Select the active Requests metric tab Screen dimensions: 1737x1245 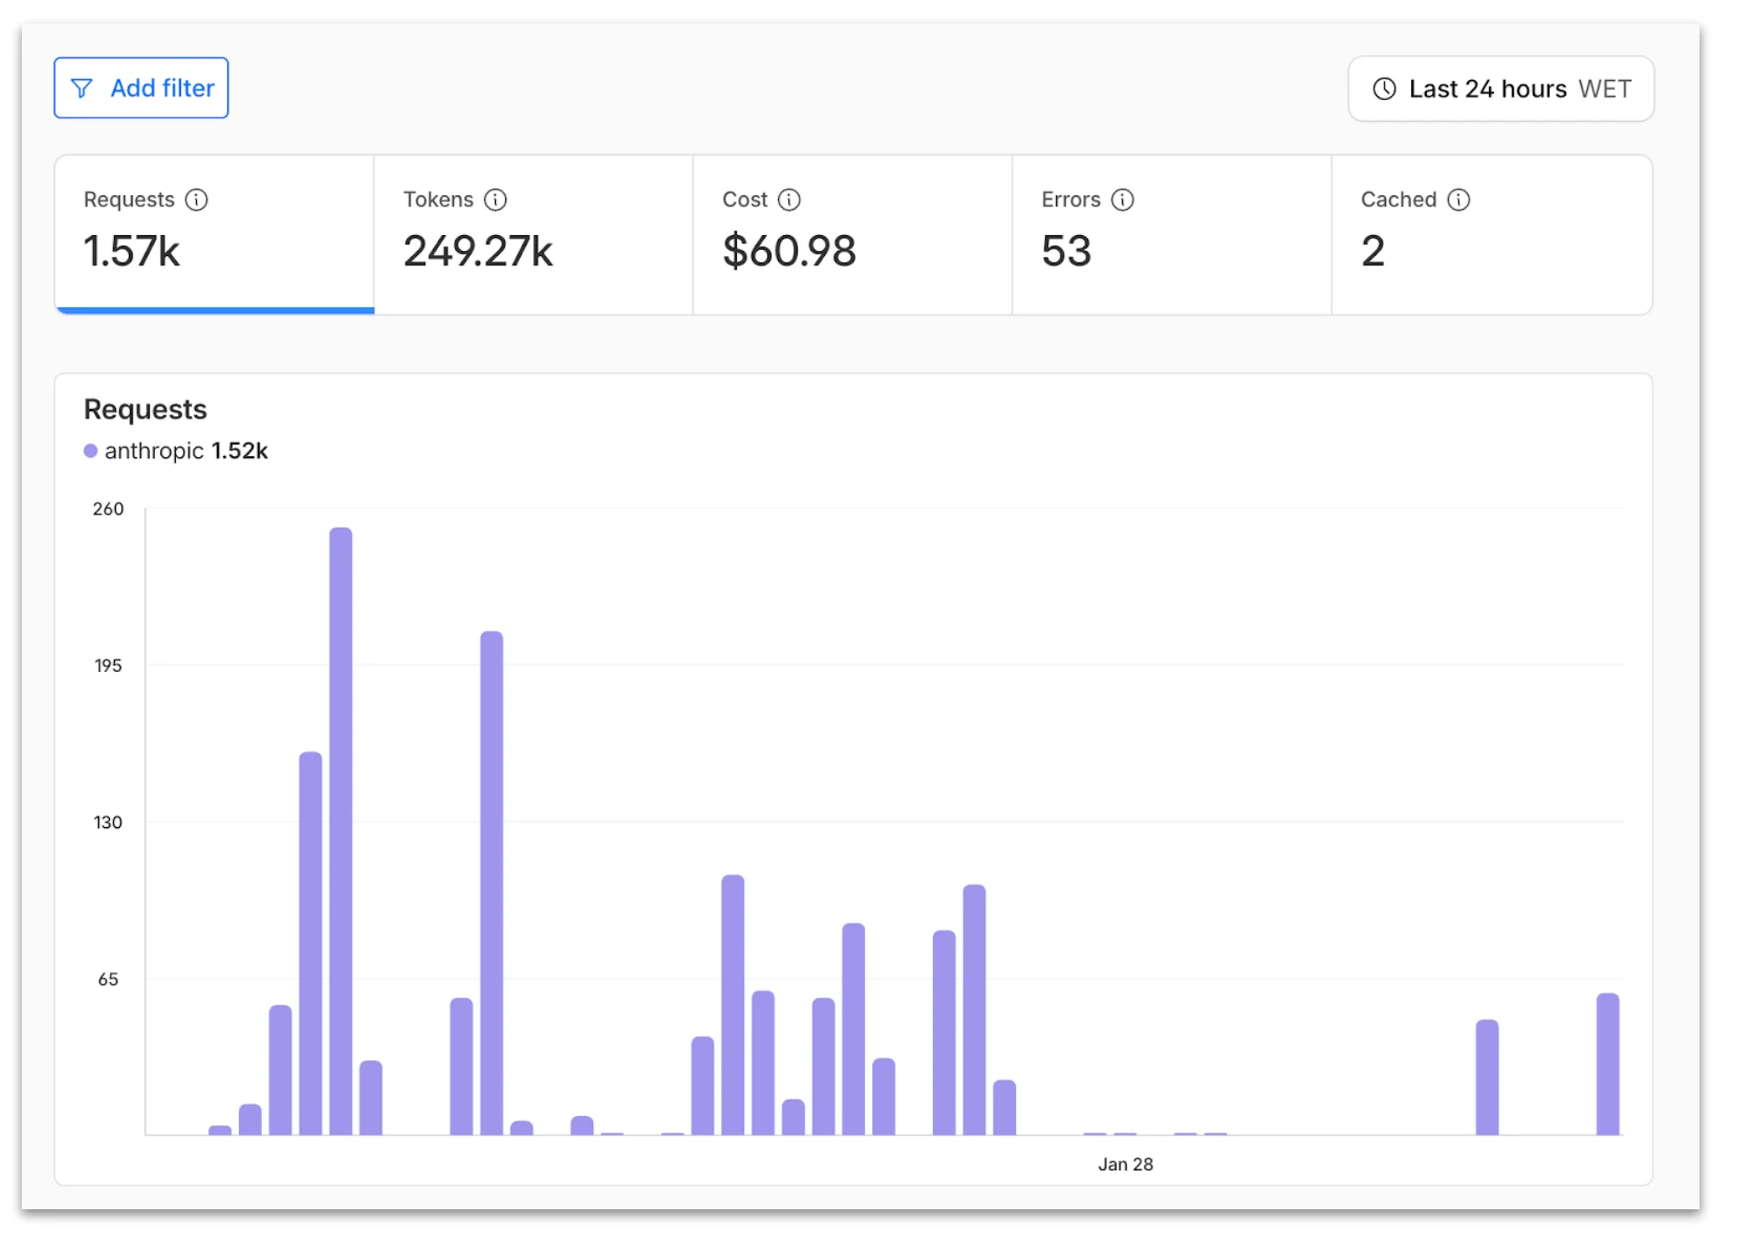coord(213,235)
